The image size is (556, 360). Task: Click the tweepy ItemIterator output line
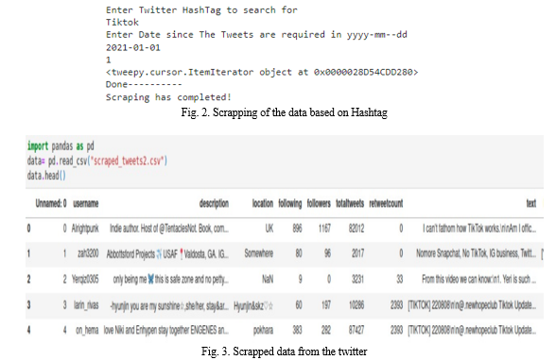point(262,72)
